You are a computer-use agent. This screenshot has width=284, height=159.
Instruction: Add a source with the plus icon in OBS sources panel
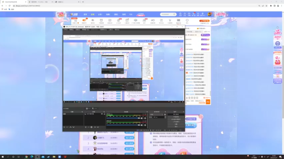(86, 127)
